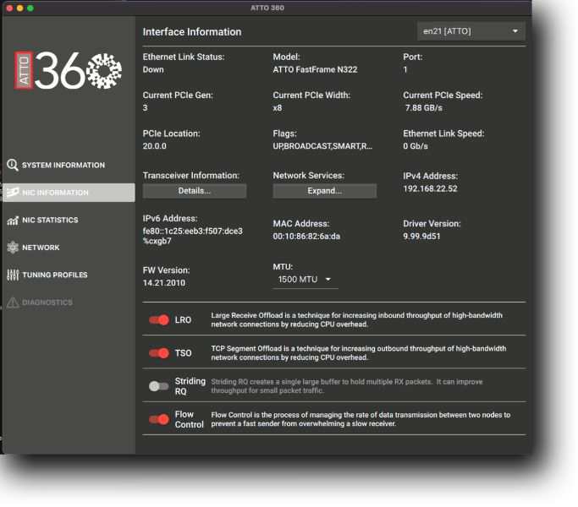Click the Diagnostics warning triangle icon
This screenshot has height=507, width=578.
coord(13,303)
